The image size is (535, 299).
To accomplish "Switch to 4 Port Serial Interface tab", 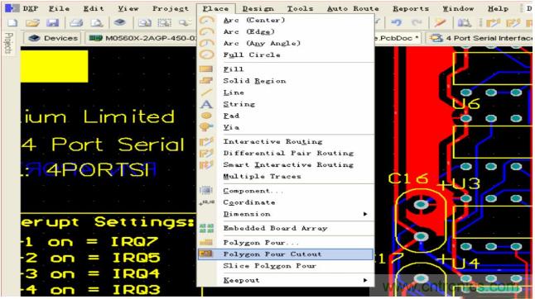I will (x=480, y=38).
